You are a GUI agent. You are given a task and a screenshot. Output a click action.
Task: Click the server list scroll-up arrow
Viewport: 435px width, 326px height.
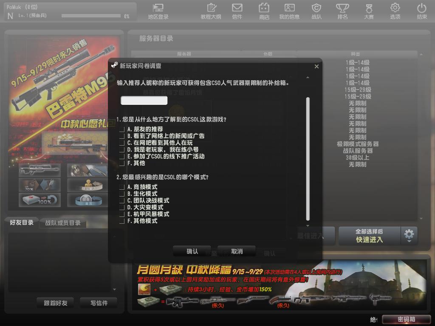tap(421, 54)
